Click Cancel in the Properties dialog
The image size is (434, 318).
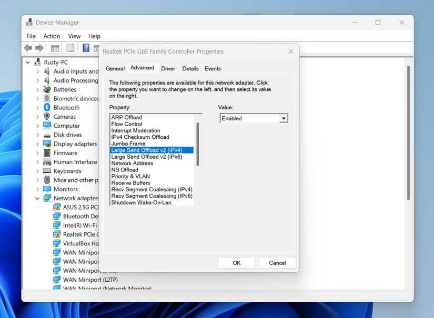(277, 263)
